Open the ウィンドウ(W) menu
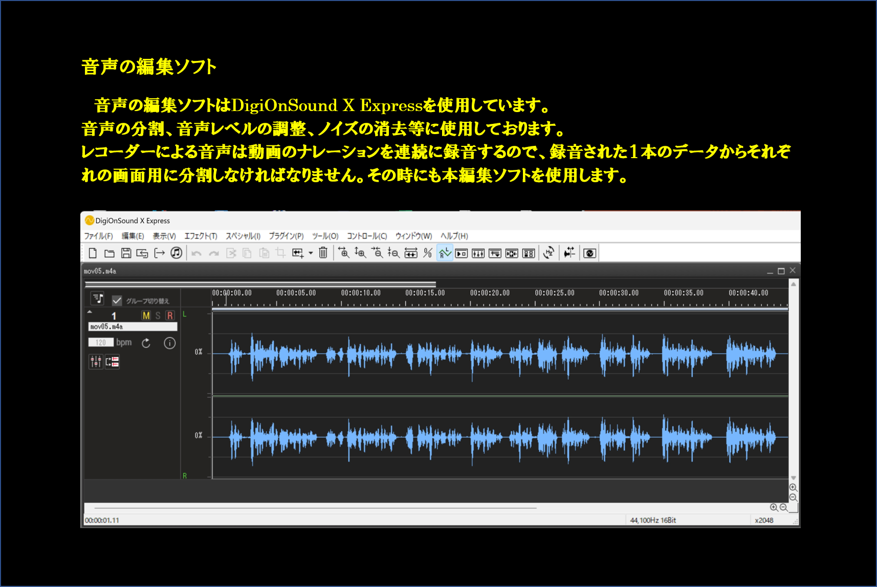 tap(413, 236)
